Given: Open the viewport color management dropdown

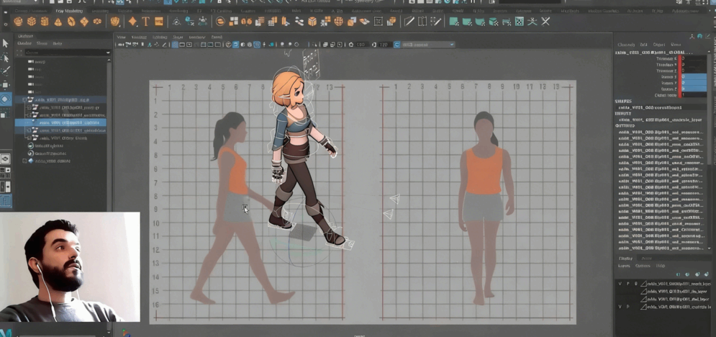Looking at the screenshot, I should click(427, 45).
